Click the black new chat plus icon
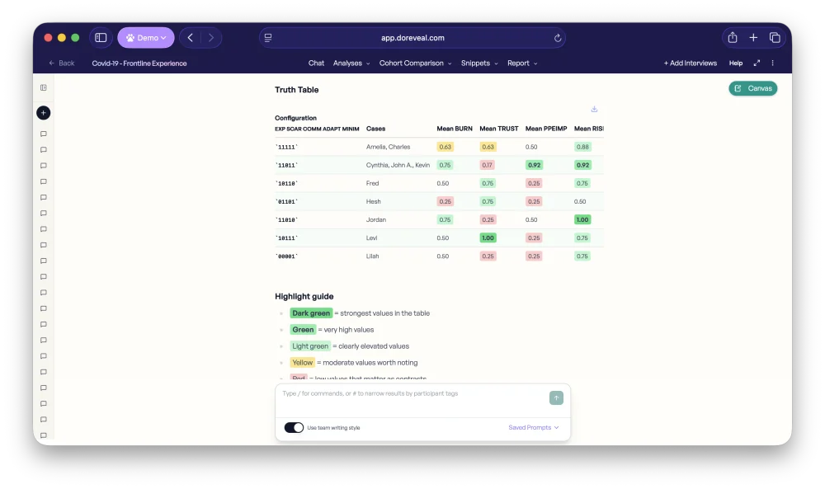Viewport: 825px width, 489px height. tap(44, 112)
